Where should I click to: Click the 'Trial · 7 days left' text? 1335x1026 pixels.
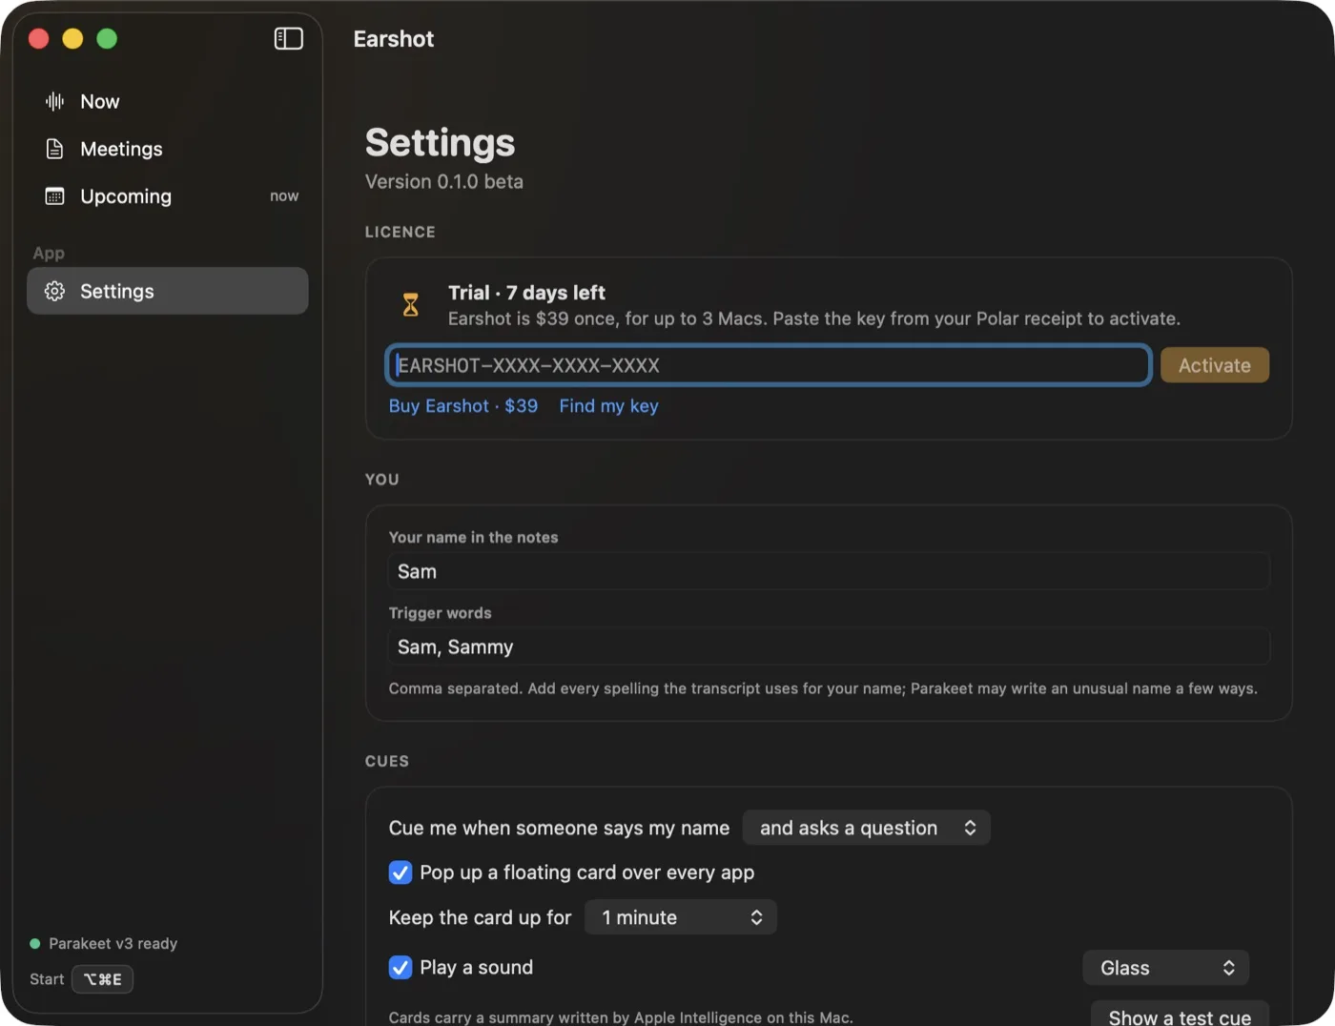tap(526, 293)
